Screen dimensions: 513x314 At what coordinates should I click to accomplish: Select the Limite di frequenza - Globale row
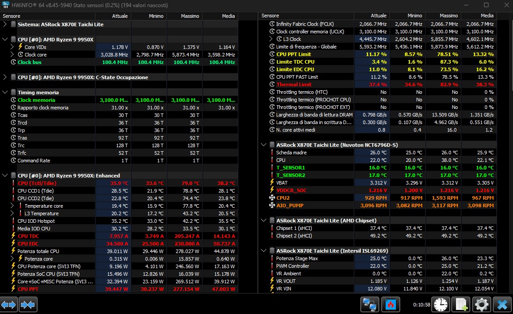[x=377, y=47]
